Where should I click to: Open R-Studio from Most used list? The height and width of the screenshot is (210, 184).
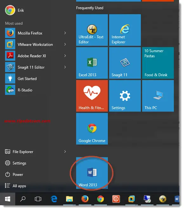tap(36, 90)
